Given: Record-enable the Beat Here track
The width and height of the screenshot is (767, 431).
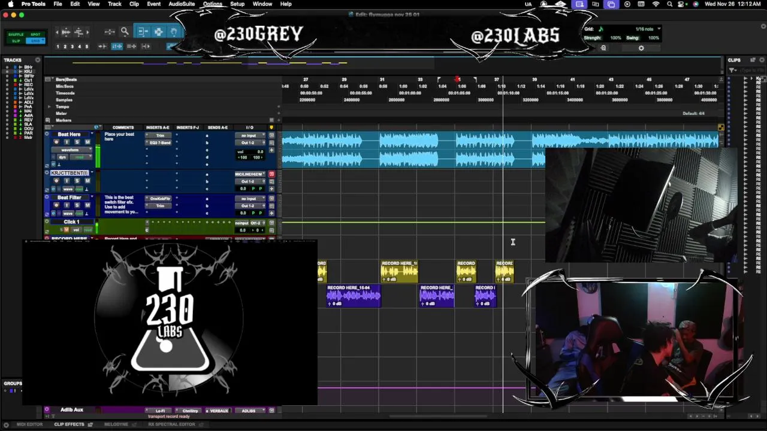Looking at the screenshot, I should click(56, 142).
